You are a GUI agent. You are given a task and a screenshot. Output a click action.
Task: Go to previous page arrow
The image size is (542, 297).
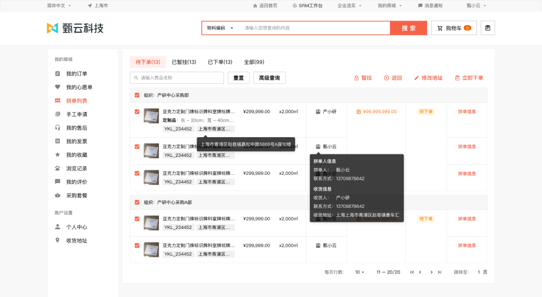[x=420, y=272]
